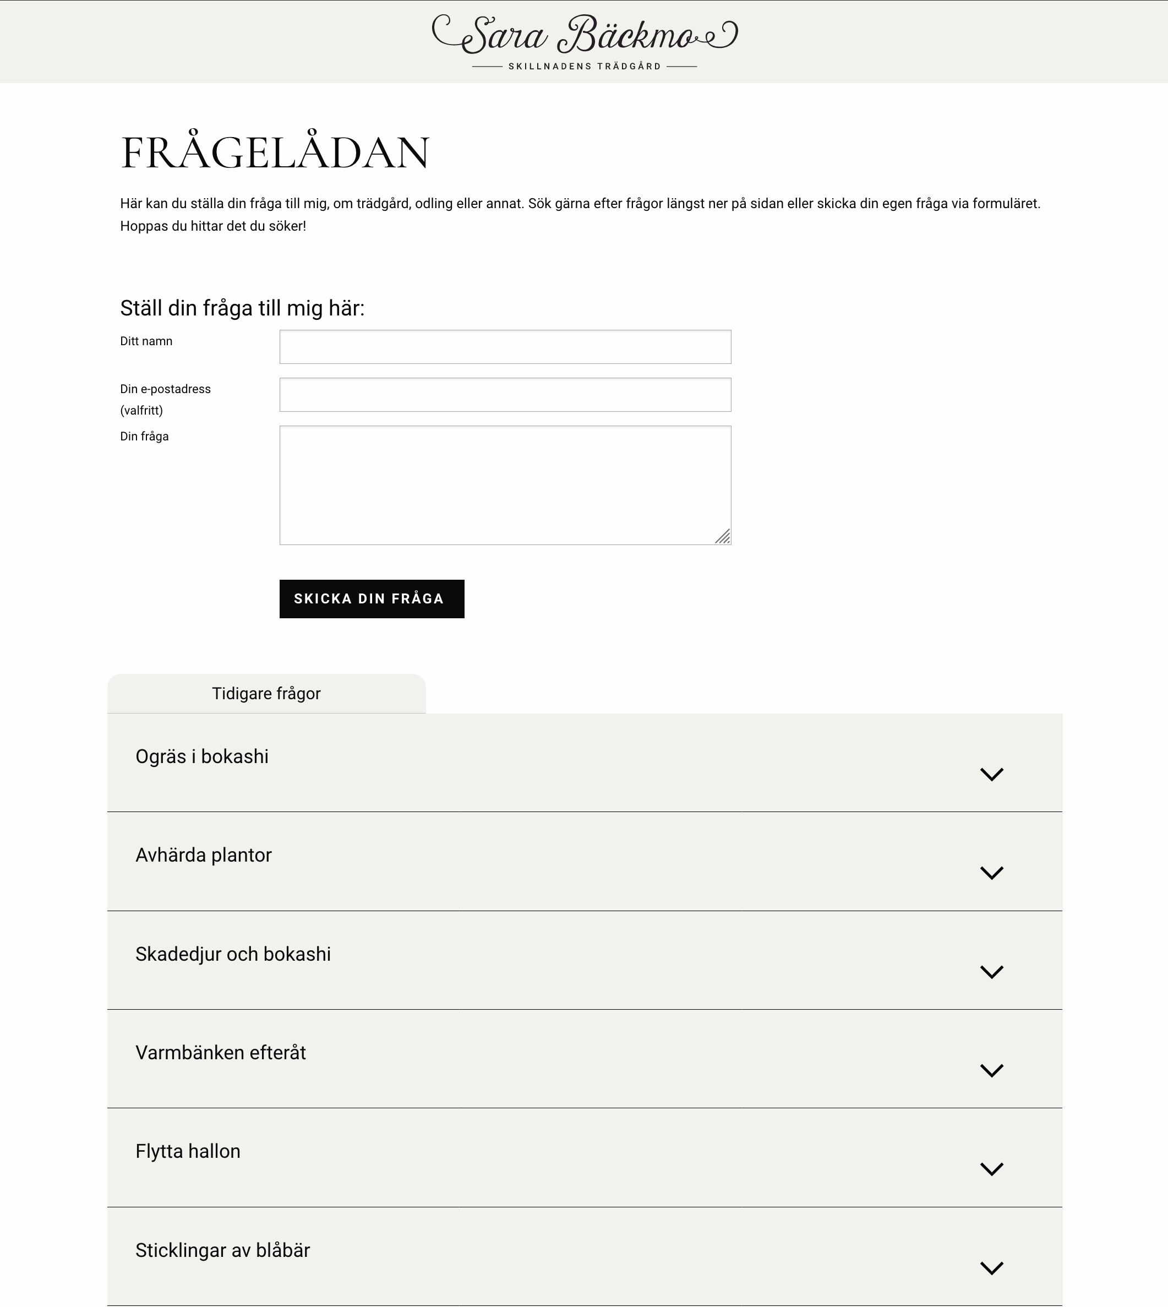Expand the Sticklingar av blåbär chevron
Viewport: 1168px width, 1307px height.
click(991, 1268)
